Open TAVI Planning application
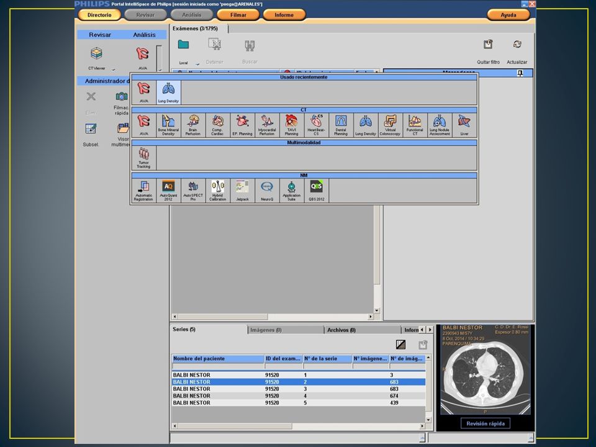The width and height of the screenshot is (596, 447). (292, 125)
